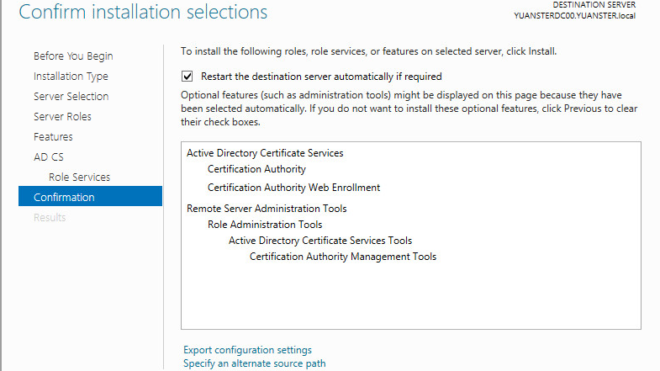The image size is (660, 371).
Task: Click the destination server name text
Action: coord(574,16)
